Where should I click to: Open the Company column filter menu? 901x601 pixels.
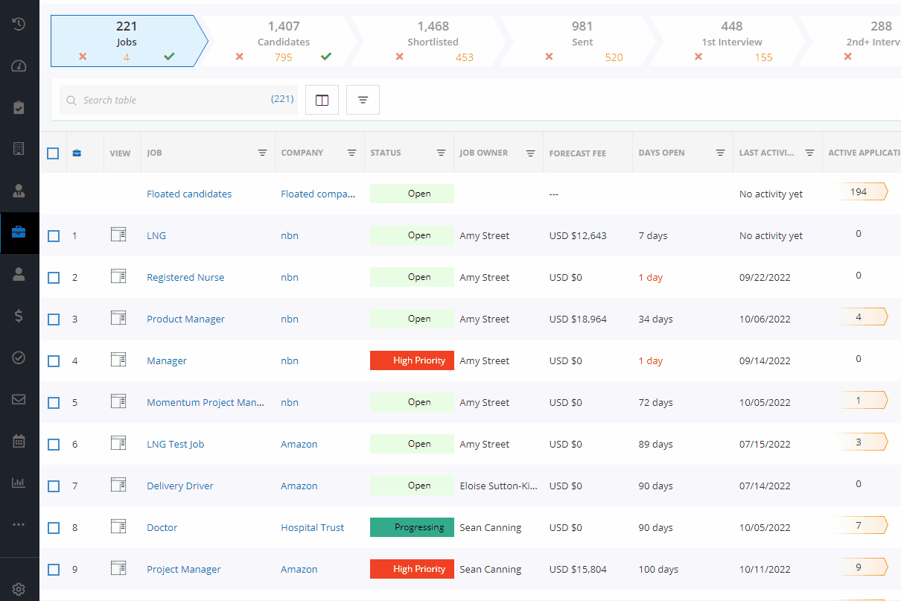tap(351, 153)
